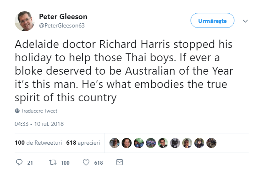Open second avatar of smiling woman
262x173 pixels.
(127, 143)
